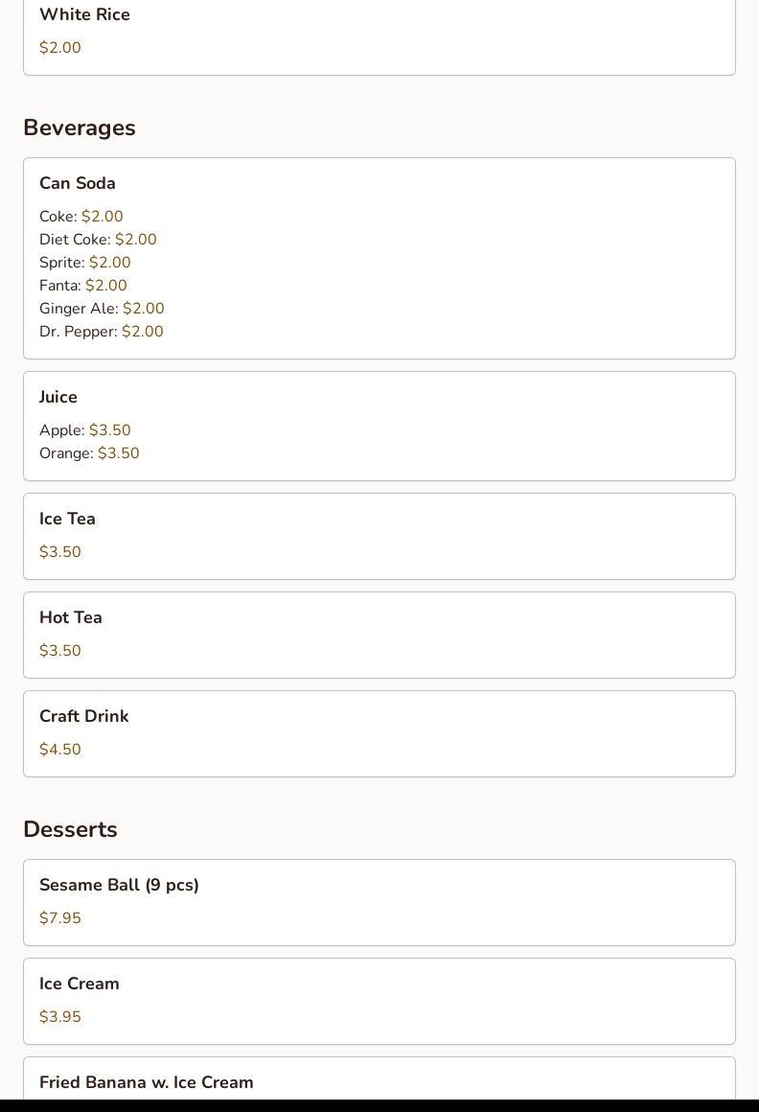Open Fried Banana w. Ice Cream item

tap(147, 1082)
